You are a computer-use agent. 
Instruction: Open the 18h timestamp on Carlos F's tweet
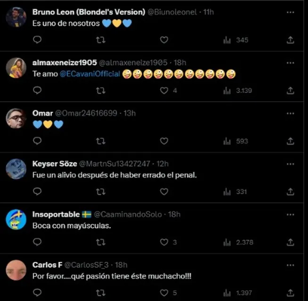coord(121,265)
